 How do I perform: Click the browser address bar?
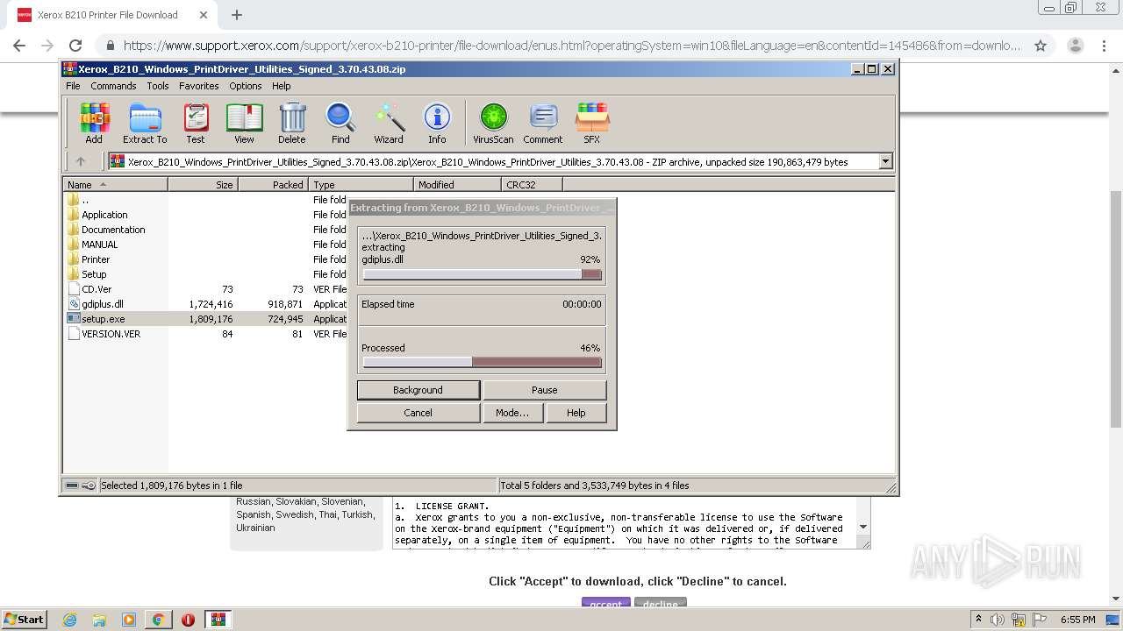pyautogui.click(x=570, y=46)
